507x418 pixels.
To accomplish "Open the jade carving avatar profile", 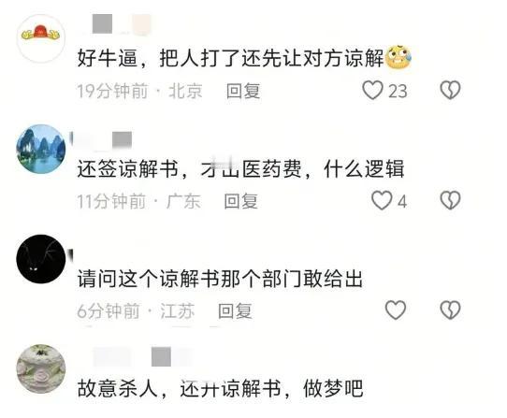I will (x=41, y=368).
